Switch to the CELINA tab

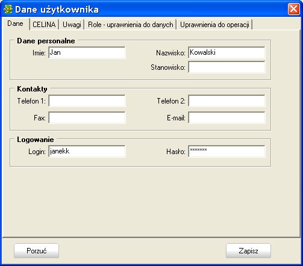(x=44, y=25)
